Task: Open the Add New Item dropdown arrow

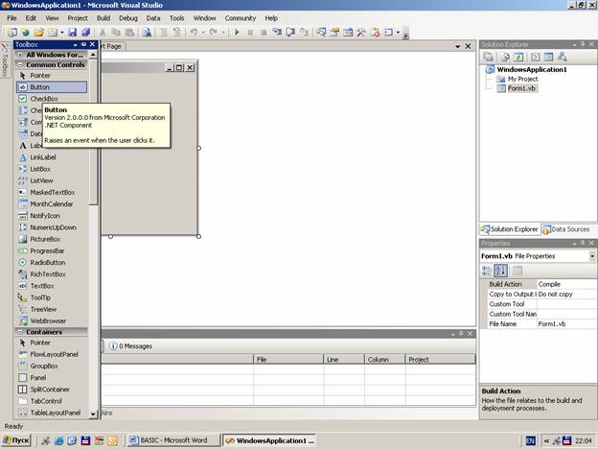Action: 61,33
